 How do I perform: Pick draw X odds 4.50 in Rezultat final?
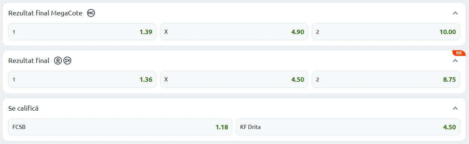pyautogui.click(x=234, y=79)
